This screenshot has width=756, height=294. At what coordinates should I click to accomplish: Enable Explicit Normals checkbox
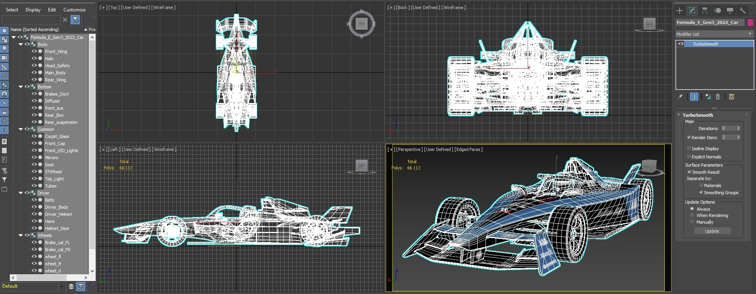689,157
